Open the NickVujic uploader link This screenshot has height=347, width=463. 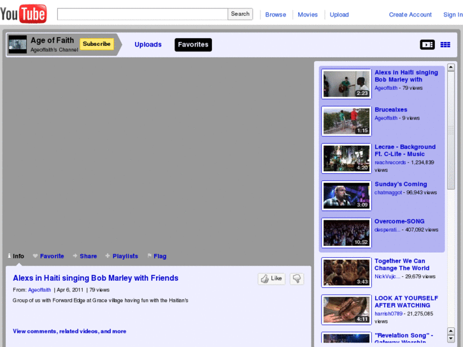387,276
